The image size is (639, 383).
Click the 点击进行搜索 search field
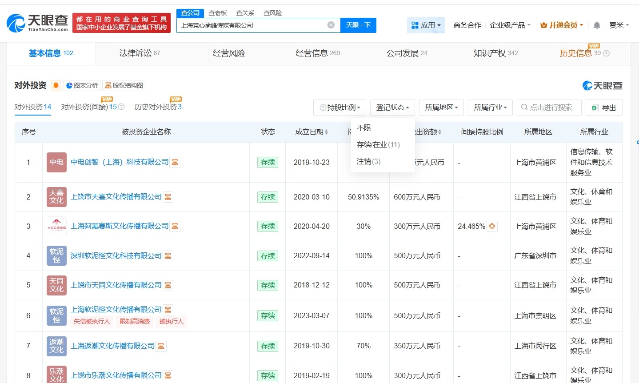click(x=549, y=108)
